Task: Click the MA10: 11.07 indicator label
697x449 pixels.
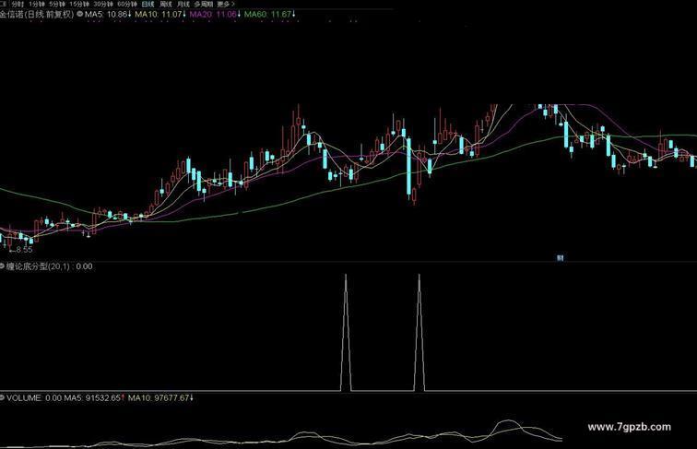Action: click(160, 14)
